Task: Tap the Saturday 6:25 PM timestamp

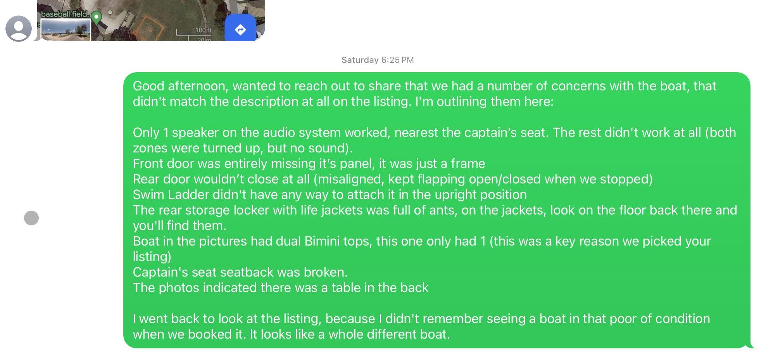Action: 378,60
